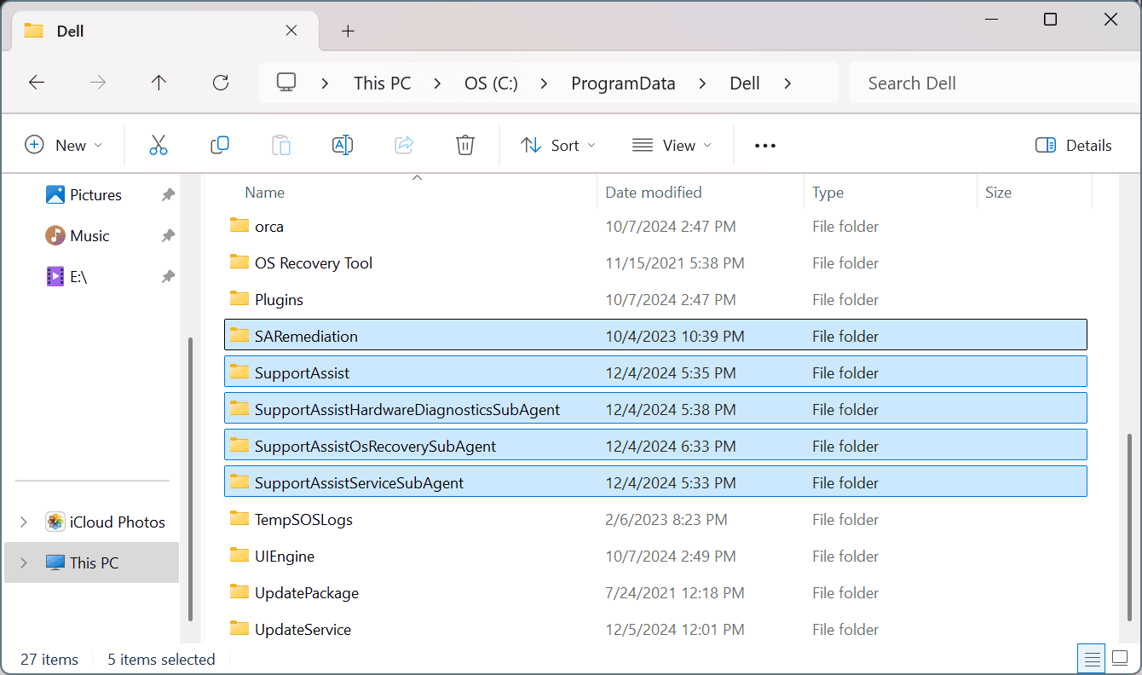Refresh the current folder view
The height and width of the screenshot is (675, 1142).
point(221,83)
